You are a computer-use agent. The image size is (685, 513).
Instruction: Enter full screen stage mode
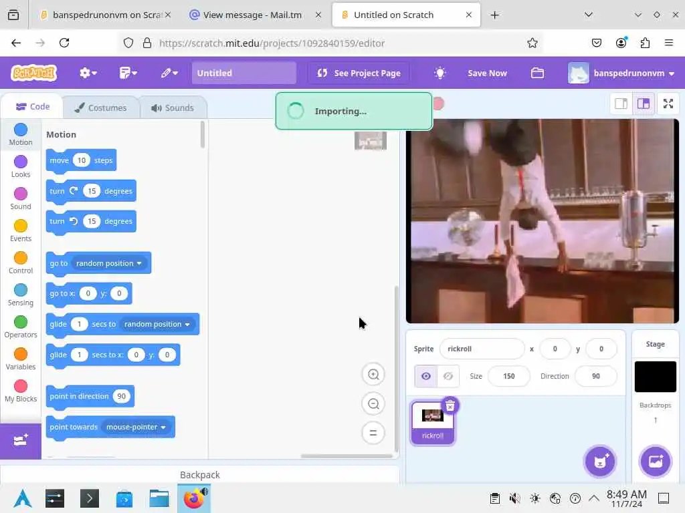click(668, 104)
